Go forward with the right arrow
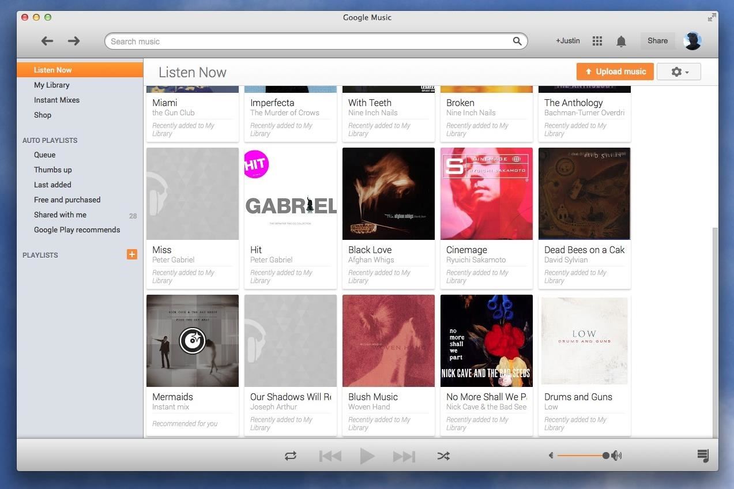 (74, 41)
